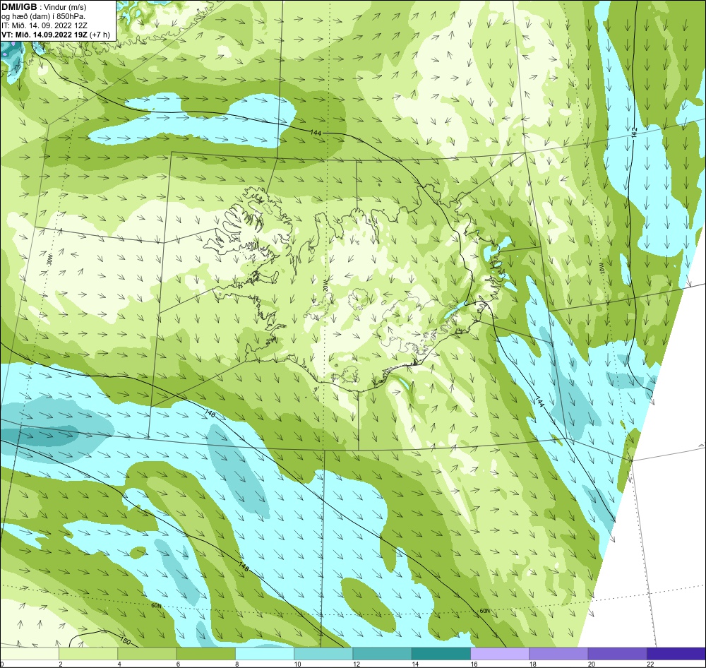Click legend tick value 20
Image resolution: width=706 pixels, height=668 pixels.
[x=591, y=664]
